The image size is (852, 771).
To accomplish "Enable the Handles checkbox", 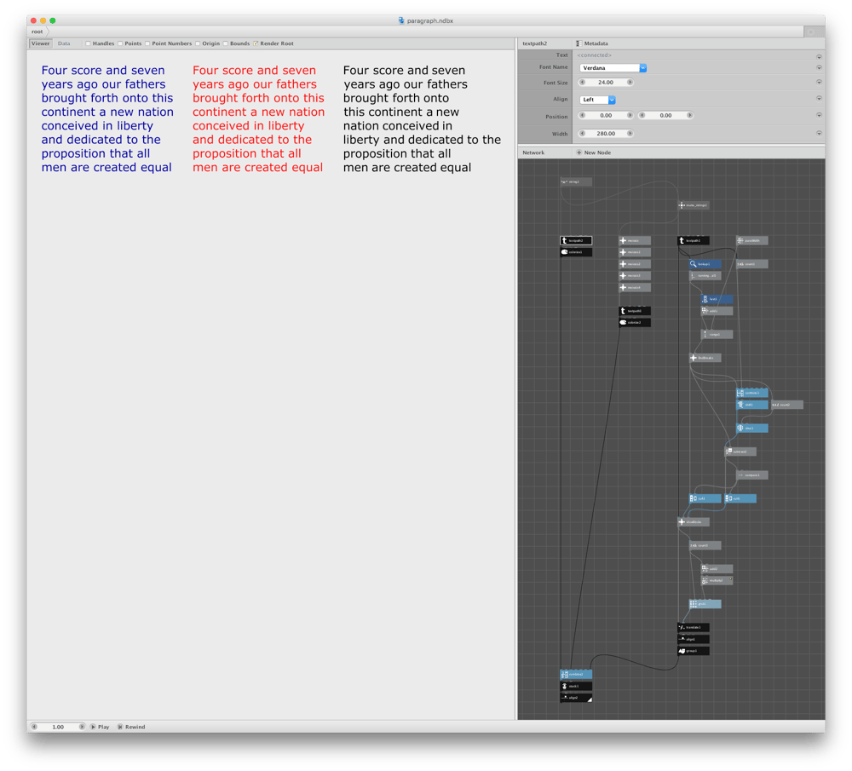I will [x=88, y=43].
